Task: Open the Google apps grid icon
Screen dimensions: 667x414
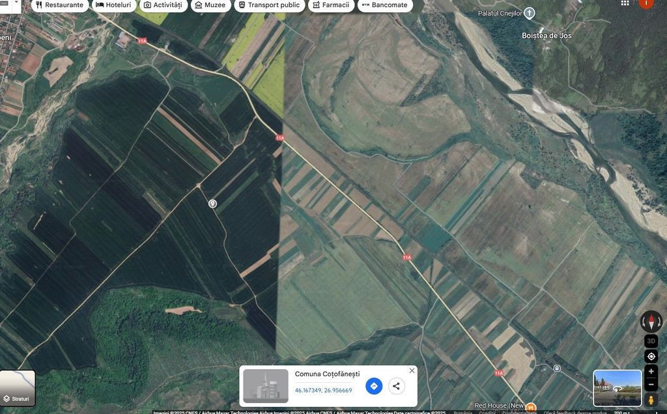Action: pos(625,3)
